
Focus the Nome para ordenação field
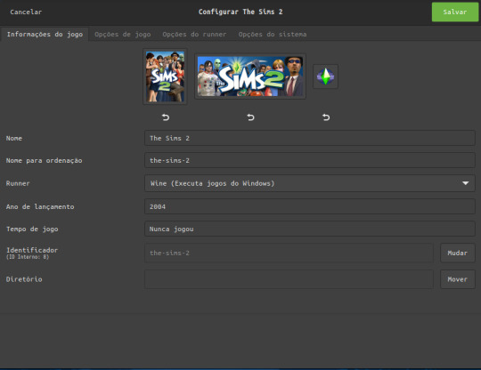coord(310,160)
